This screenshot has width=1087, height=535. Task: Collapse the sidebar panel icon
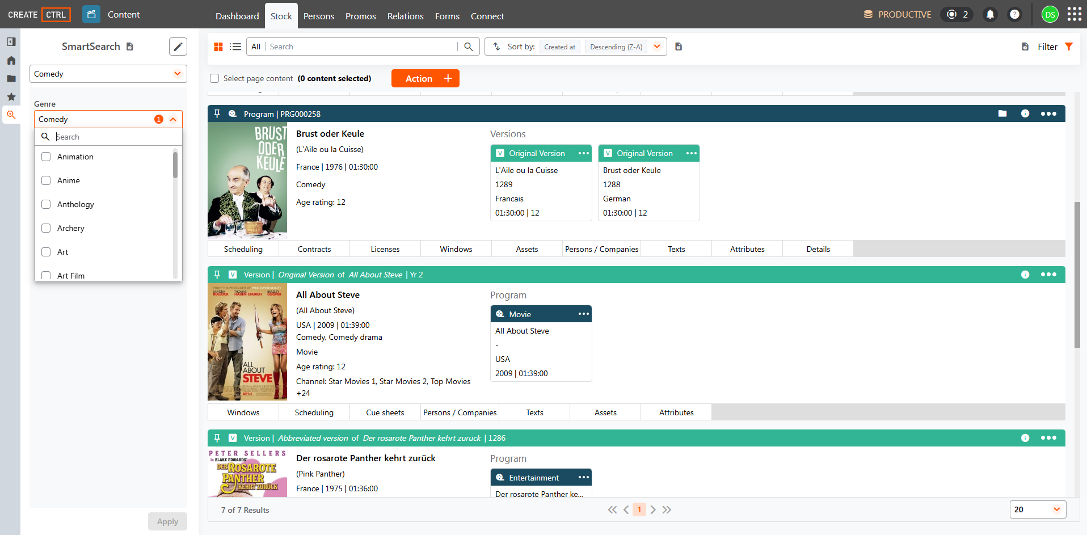[11, 41]
